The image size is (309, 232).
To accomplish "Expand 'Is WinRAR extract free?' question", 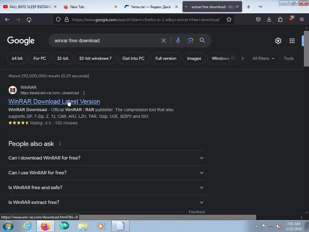I will point(107,202).
